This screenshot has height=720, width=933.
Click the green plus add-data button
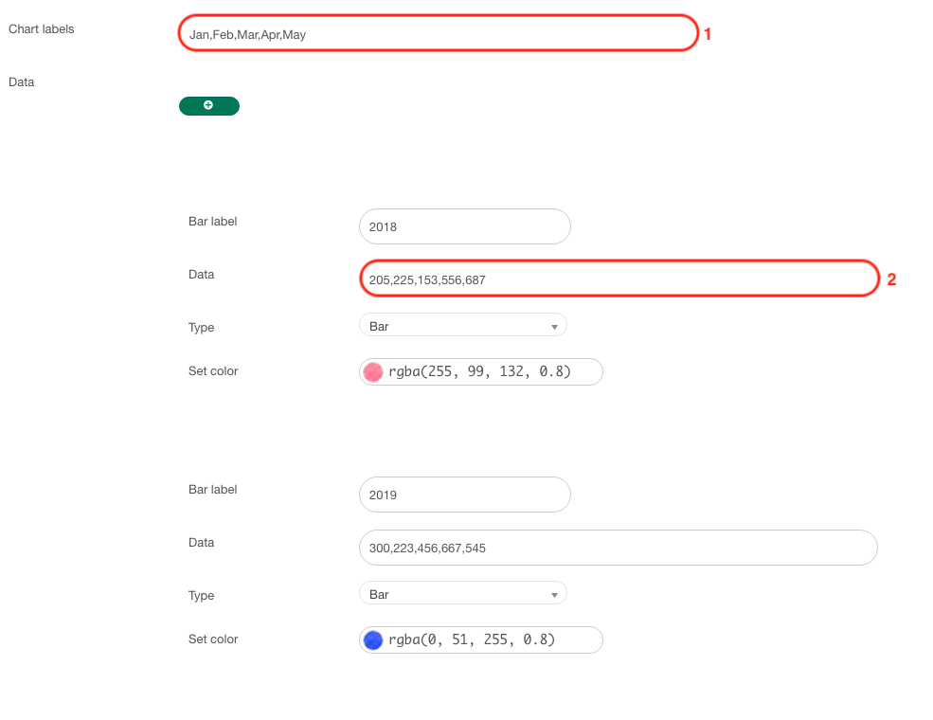click(x=208, y=106)
